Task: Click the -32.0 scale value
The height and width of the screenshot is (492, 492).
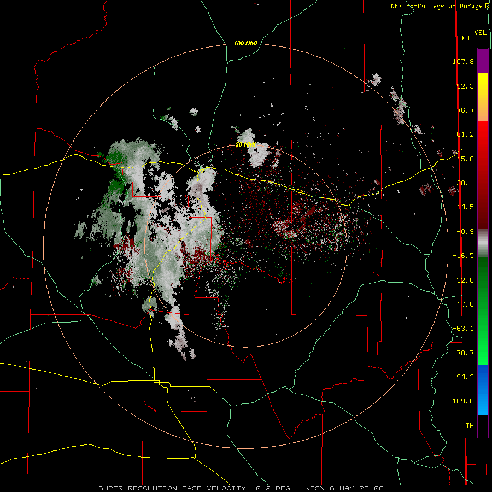Action: coord(463,280)
